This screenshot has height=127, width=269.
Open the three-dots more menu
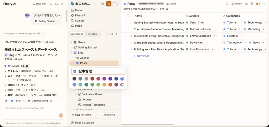(x=264, y=4)
